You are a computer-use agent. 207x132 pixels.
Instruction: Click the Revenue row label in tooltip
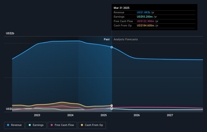(119, 12)
